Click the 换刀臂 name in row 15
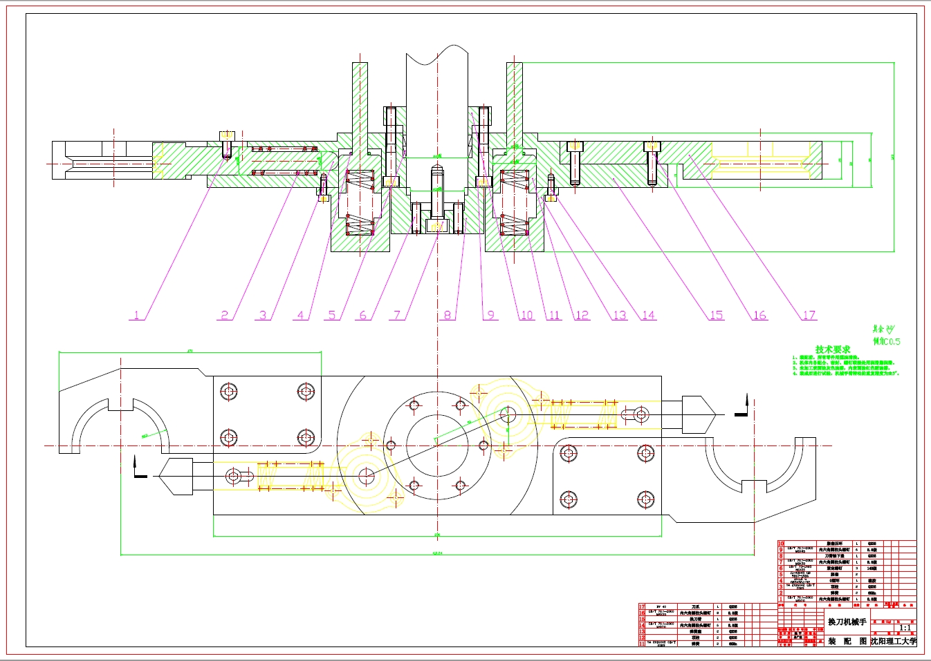This screenshot has height=661, width=931. point(695,619)
